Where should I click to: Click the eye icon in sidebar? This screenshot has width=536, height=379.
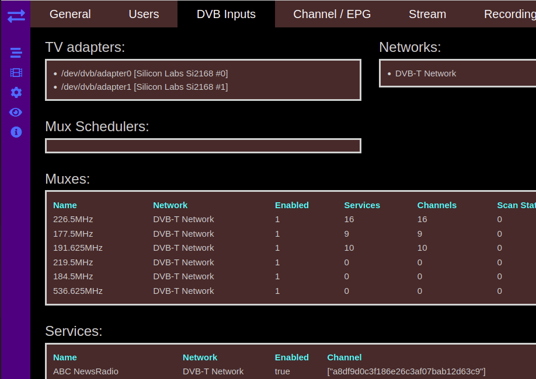[x=16, y=113]
